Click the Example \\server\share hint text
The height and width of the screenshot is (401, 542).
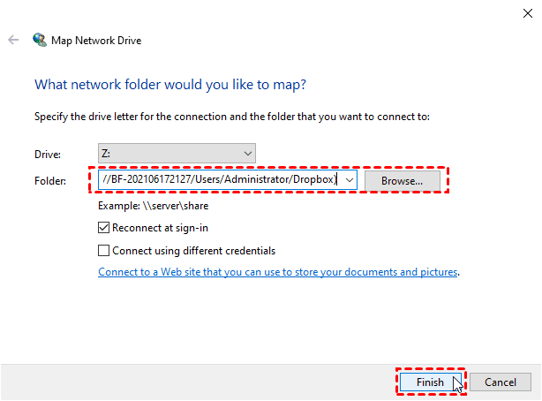click(154, 206)
